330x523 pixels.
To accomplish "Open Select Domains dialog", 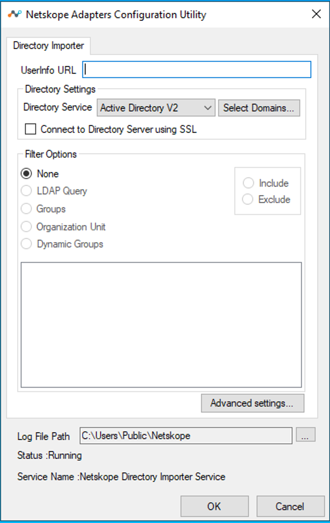I will tap(259, 108).
